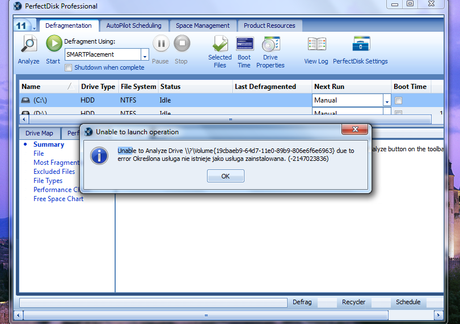Sort drives by Name column header
This screenshot has height=324, width=460.
[49, 87]
